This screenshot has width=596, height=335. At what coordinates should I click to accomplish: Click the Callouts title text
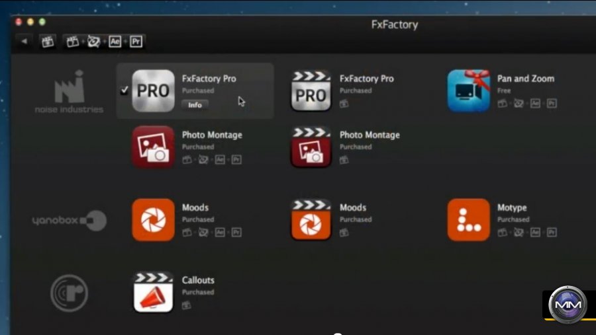pos(198,280)
